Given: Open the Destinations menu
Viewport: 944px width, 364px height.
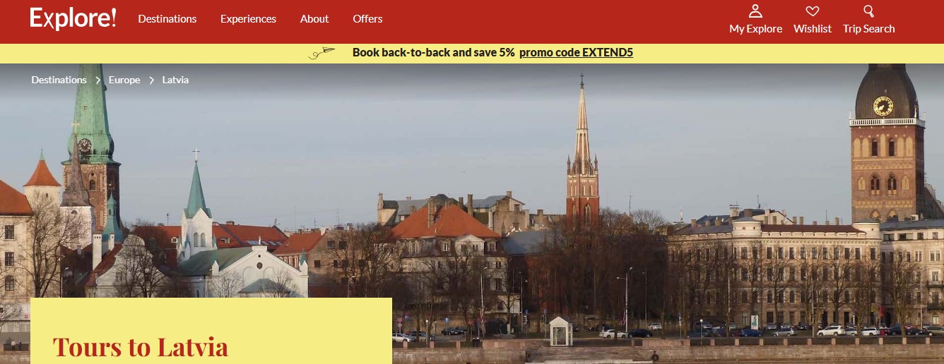Looking at the screenshot, I should (167, 19).
